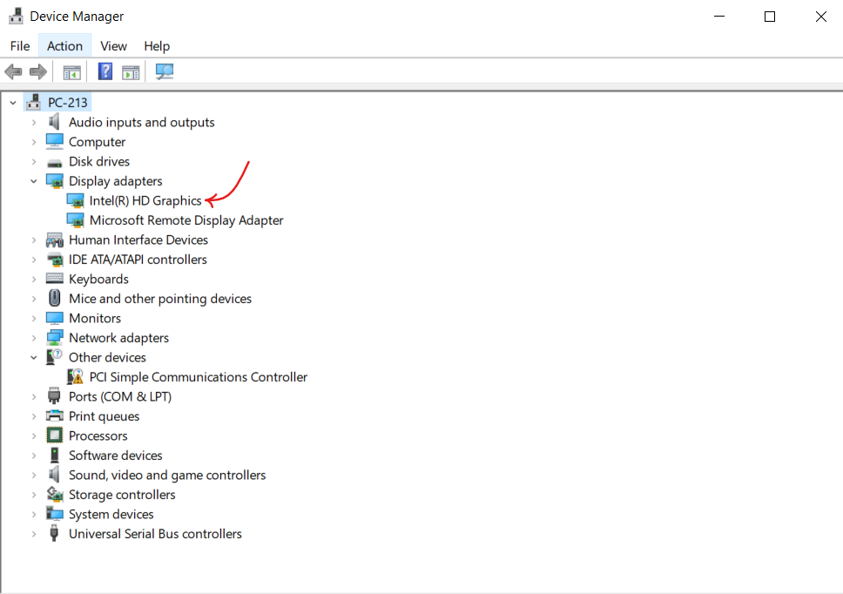
Task: Open Help documentation using the toolbar question mark icon
Action: click(x=105, y=71)
